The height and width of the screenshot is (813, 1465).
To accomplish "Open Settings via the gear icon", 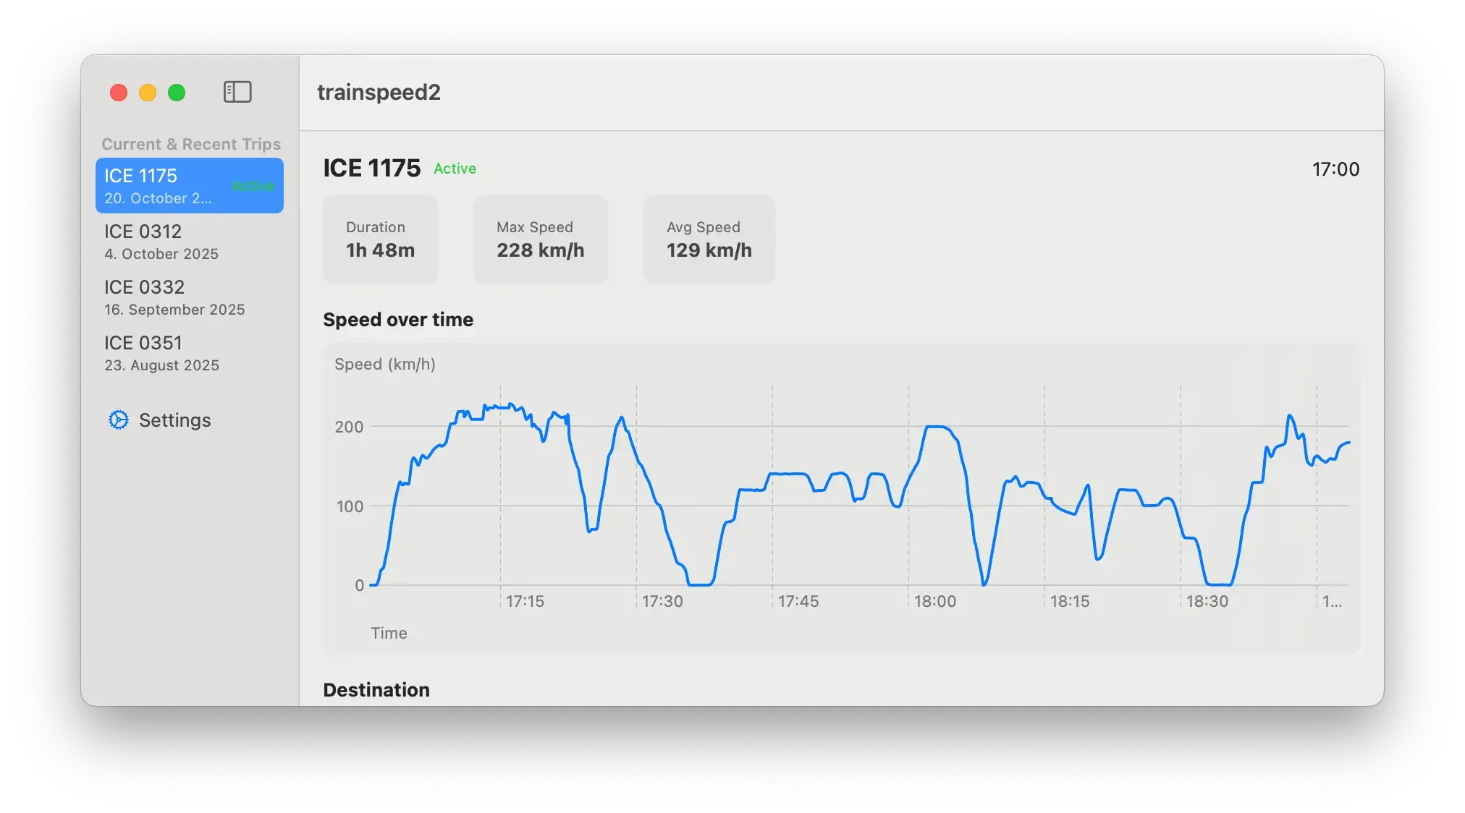I will [x=119, y=420].
